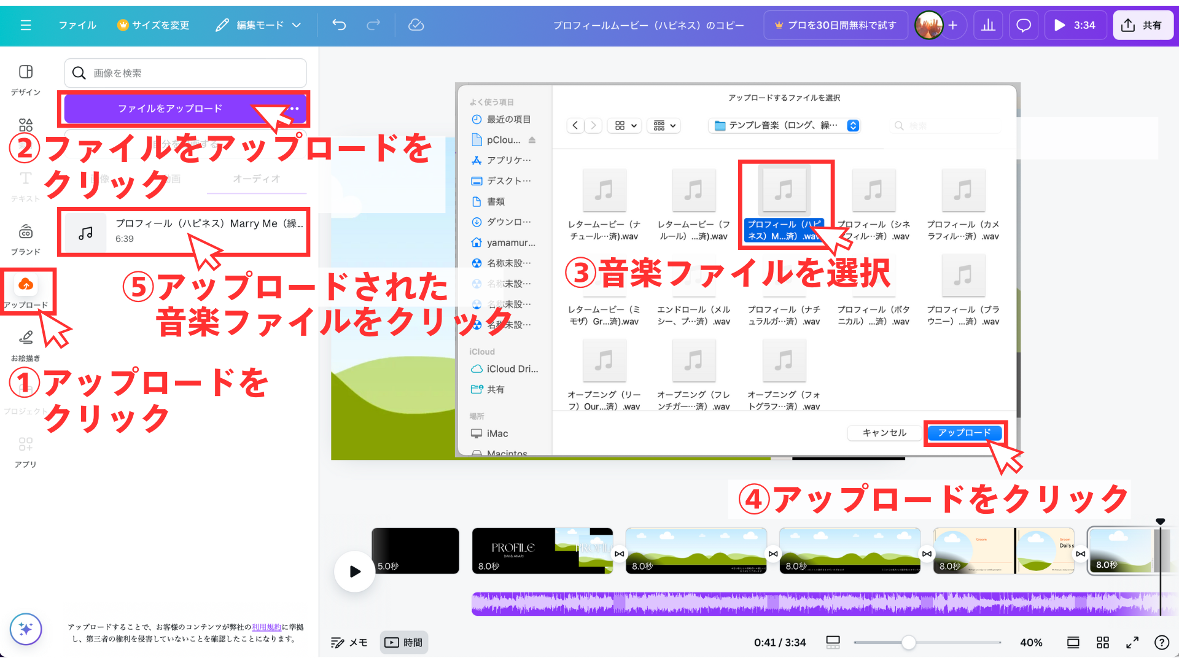Open the アップロード sidebar panel
1179x663 pixels.
click(26, 291)
